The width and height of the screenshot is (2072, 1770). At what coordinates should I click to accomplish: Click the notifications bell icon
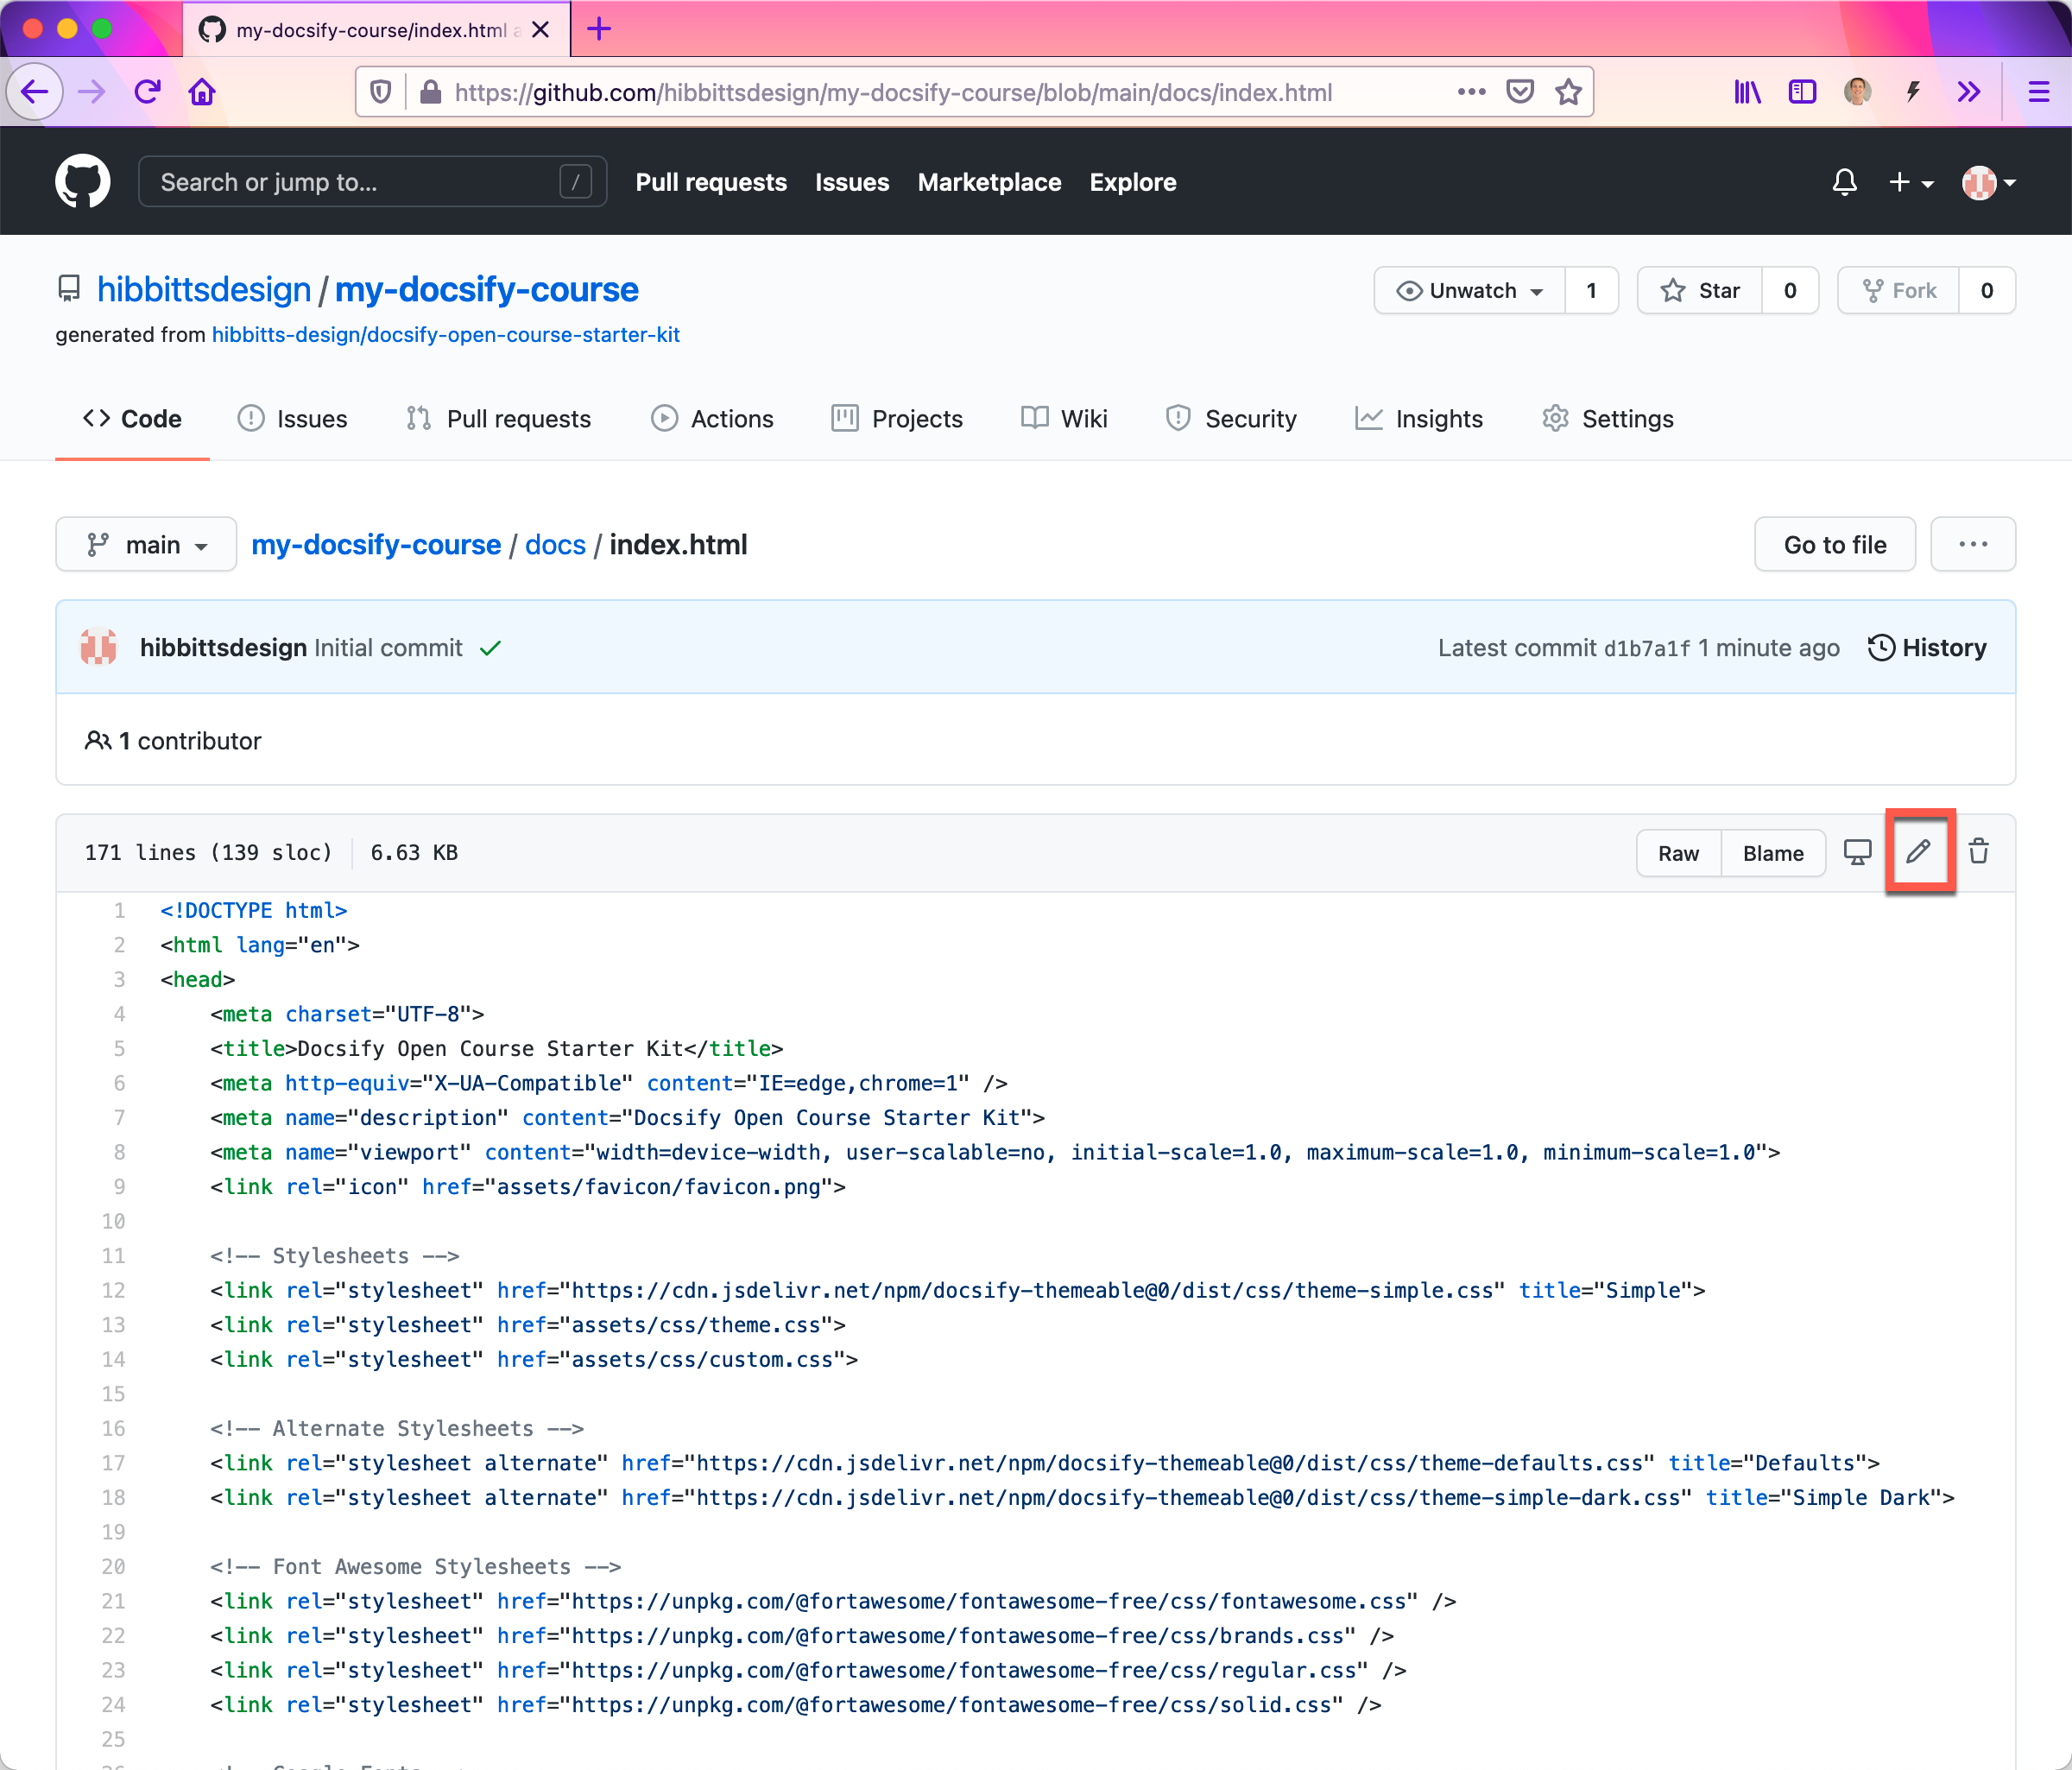(1844, 182)
